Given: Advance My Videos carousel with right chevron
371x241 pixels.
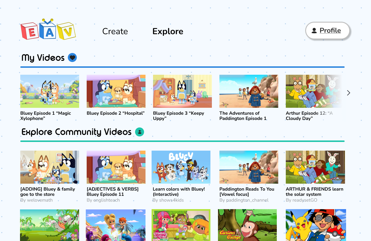Looking at the screenshot, I should tap(349, 93).
